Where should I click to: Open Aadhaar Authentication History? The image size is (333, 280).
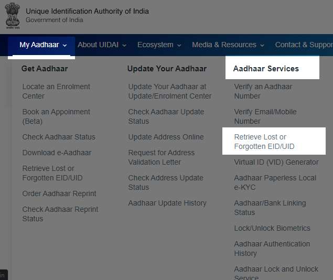click(x=272, y=249)
